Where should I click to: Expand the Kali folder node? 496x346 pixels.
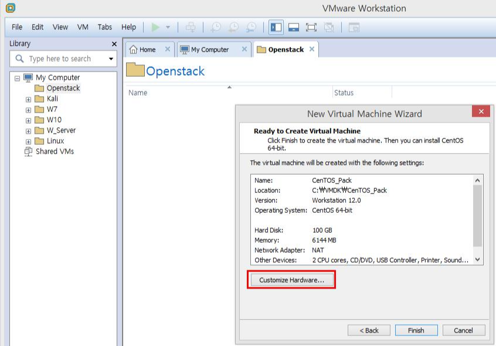point(29,99)
